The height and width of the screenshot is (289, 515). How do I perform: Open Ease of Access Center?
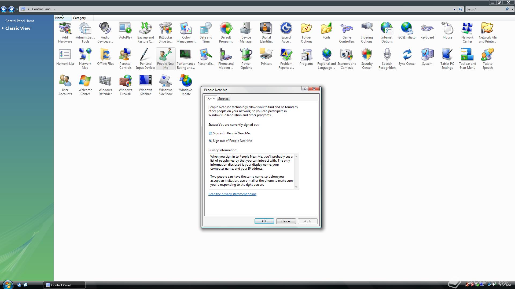pos(286,32)
